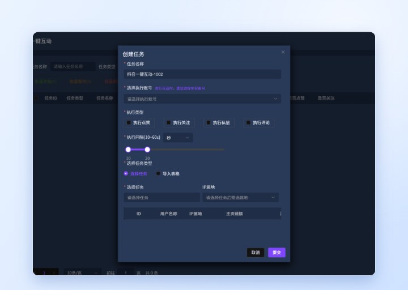Click the IP属地 table column header
The height and width of the screenshot is (290, 408).
[x=195, y=214]
